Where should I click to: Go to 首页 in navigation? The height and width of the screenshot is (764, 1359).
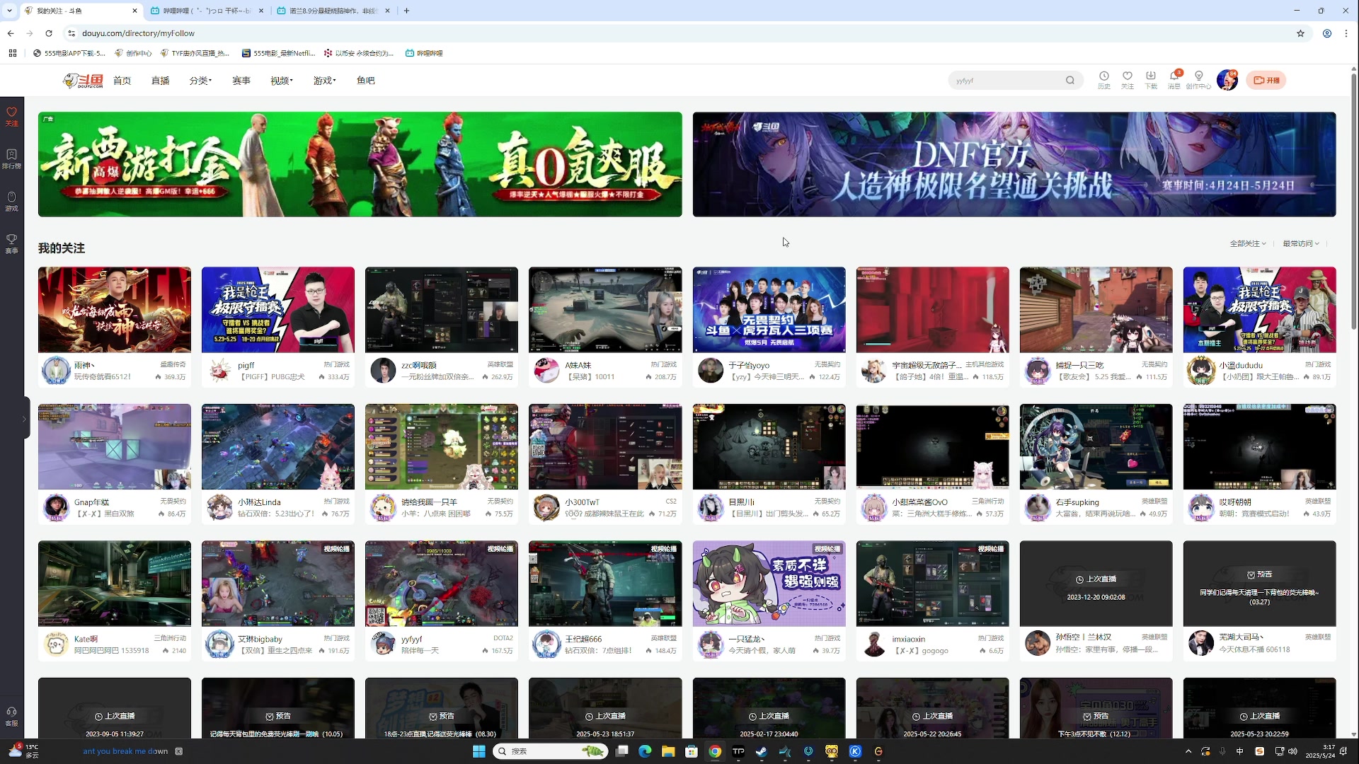122,81
